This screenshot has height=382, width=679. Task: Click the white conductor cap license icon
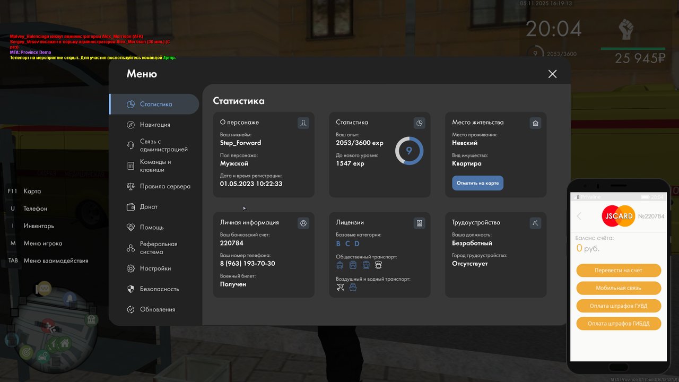click(x=378, y=265)
